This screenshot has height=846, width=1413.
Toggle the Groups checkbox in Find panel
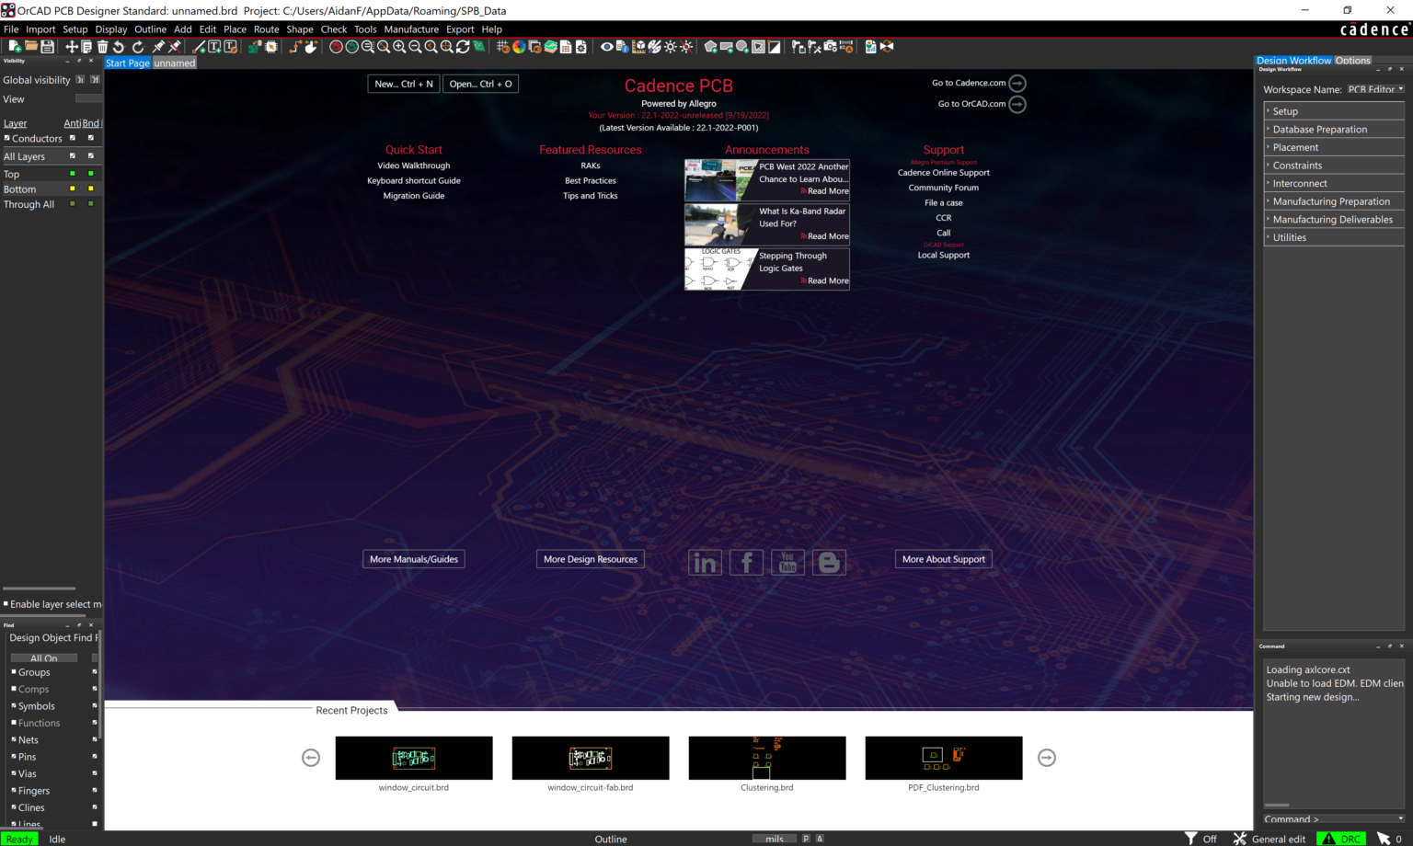14,672
